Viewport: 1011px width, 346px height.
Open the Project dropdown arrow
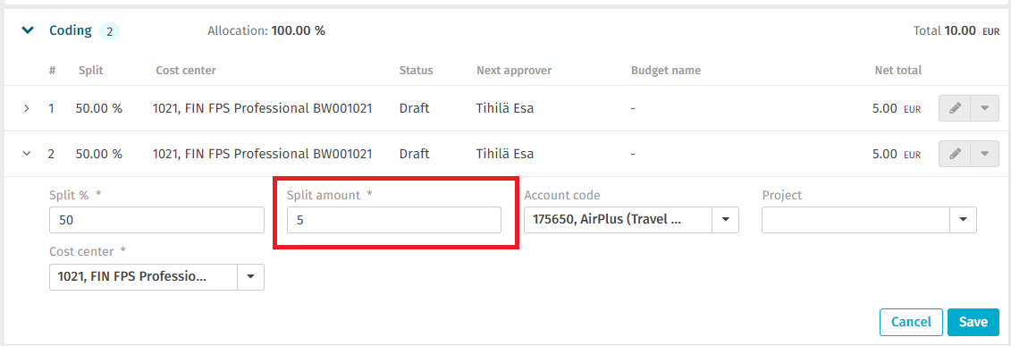[x=964, y=220]
